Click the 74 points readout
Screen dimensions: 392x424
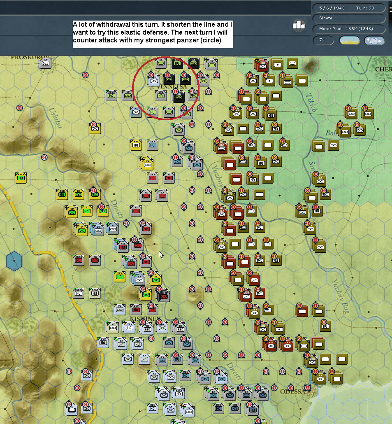pos(323,40)
